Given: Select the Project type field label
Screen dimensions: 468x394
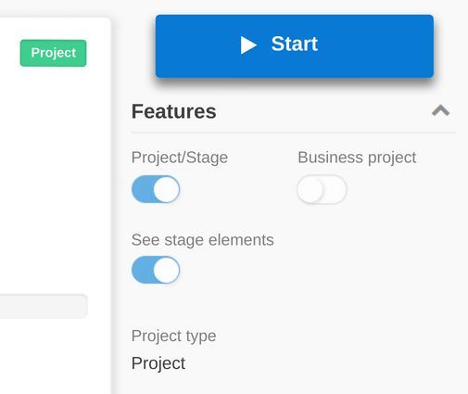Looking at the screenshot, I should point(173,336).
